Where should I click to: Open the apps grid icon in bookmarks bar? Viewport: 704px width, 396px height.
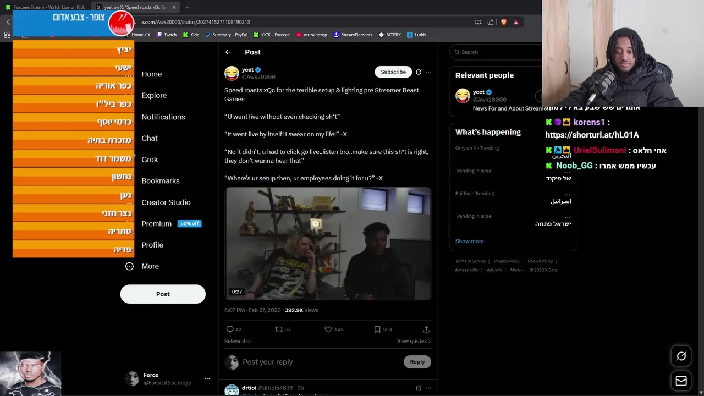7,35
